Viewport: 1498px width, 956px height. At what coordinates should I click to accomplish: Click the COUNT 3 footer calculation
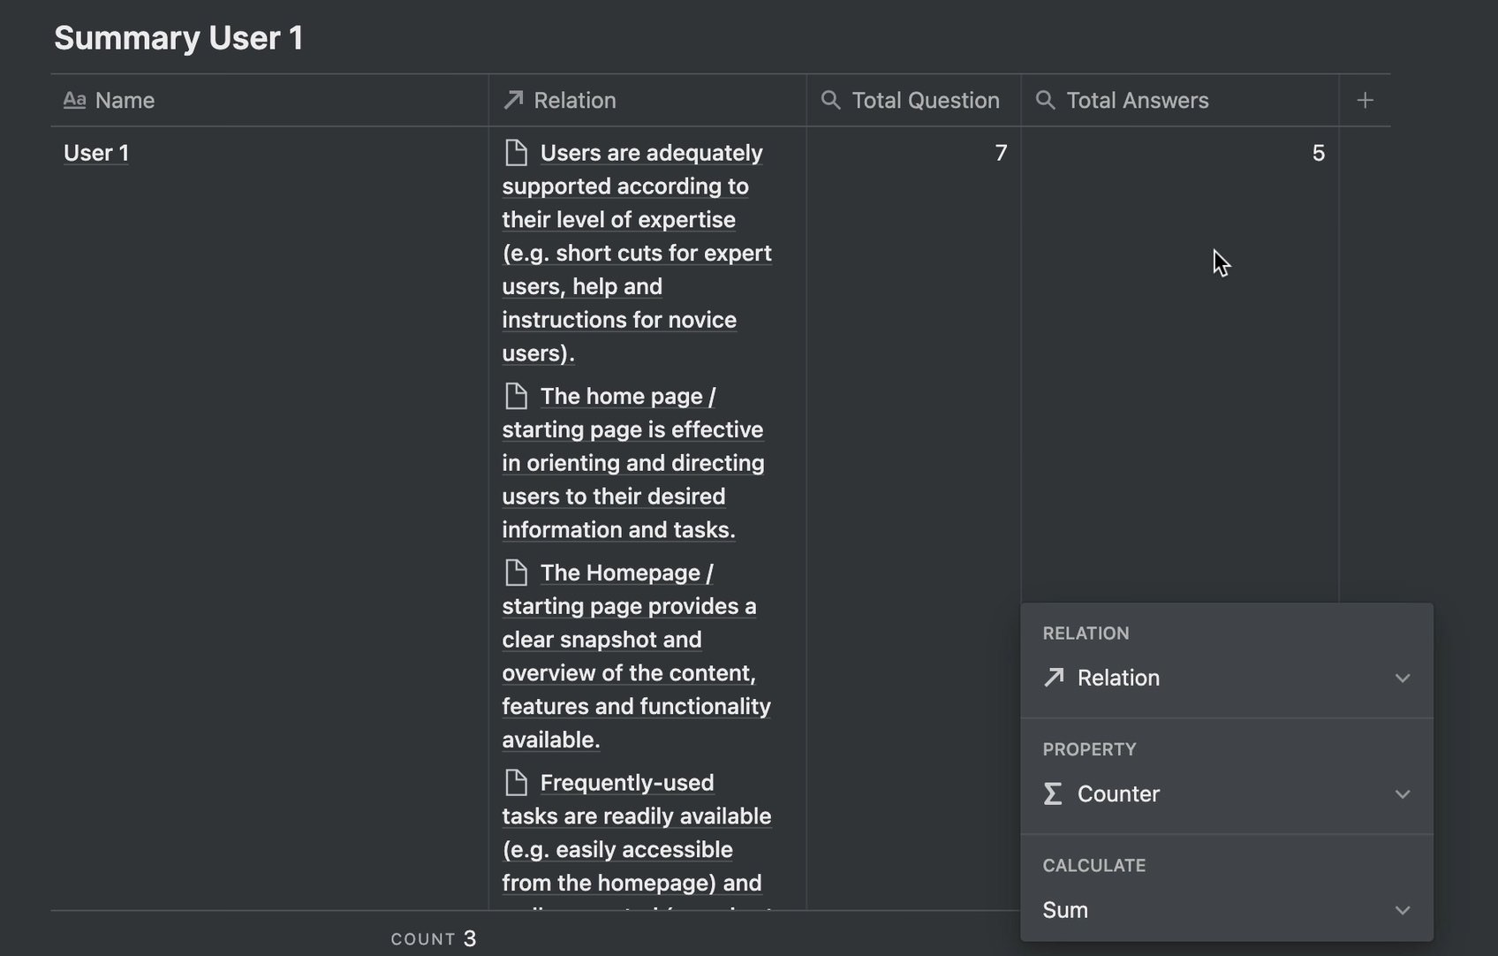(x=434, y=938)
